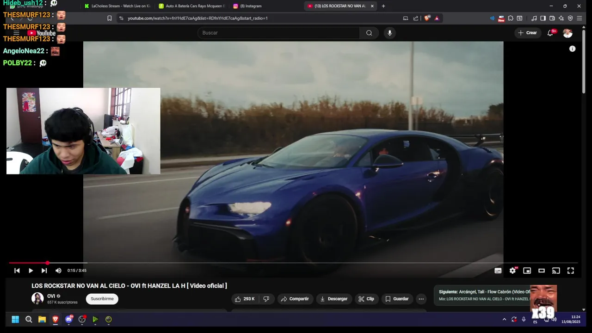The image size is (592, 333).
Task: Open Discord from the taskbar
Action: tap(69, 319)
